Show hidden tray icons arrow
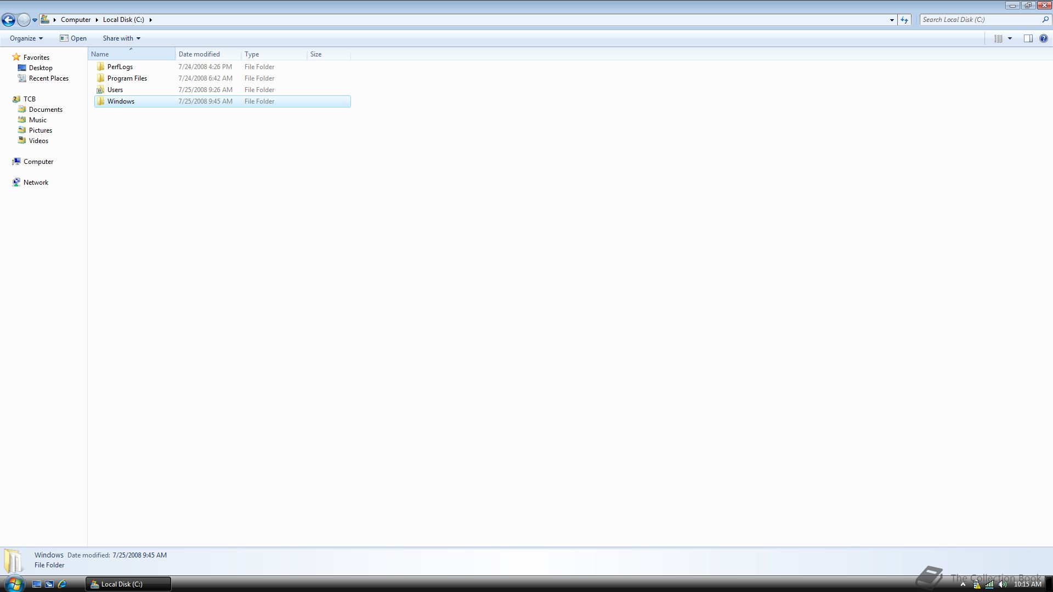1053x592 pixels. (x=963, y=584)
